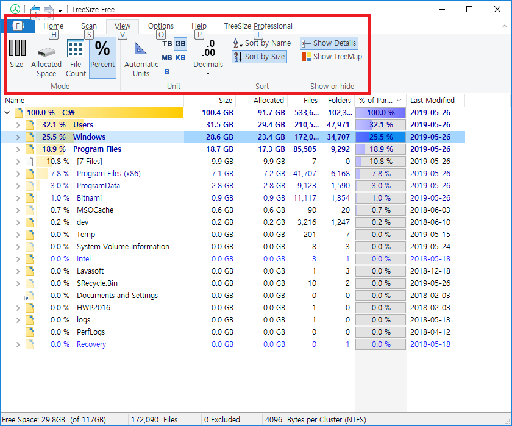Switch to Allocated Space mode
The image size is (512, 426).
(x=46, y=57)
